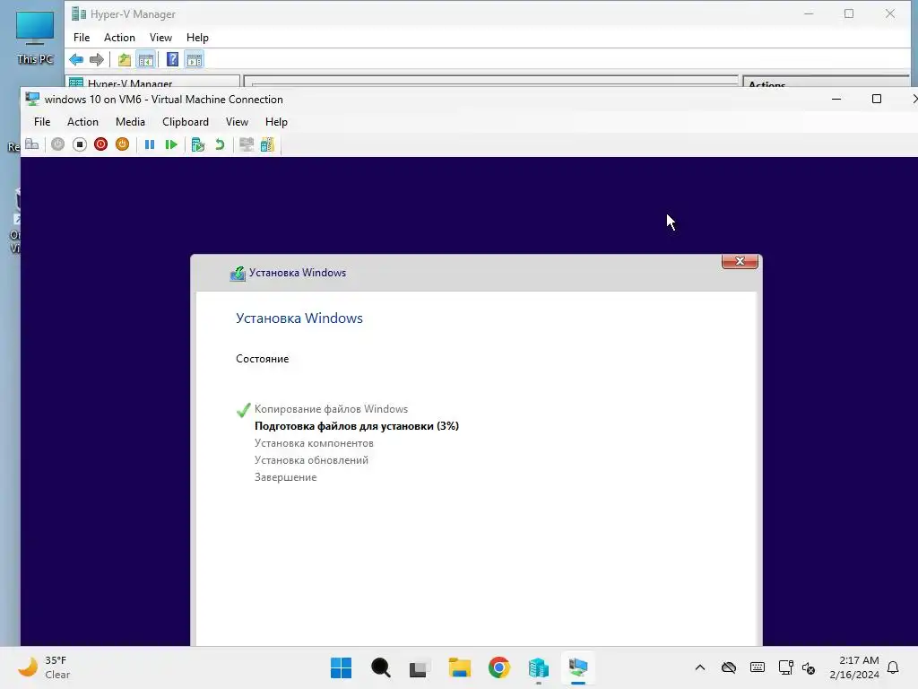Screen dimensions: 918x689
Task: Open File menu in Virtual Machine Connection
Action: tap(42, 122)
